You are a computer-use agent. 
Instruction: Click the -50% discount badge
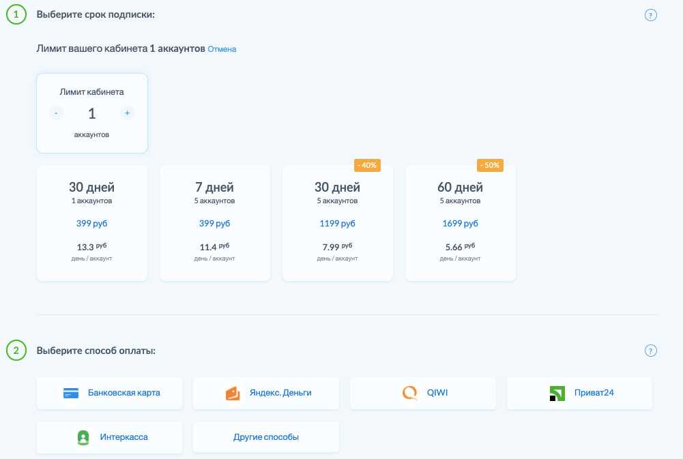490,165
